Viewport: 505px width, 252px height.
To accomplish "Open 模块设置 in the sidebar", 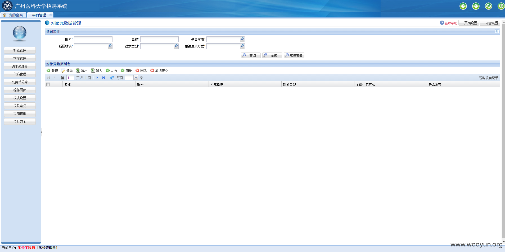I will 20,98.
